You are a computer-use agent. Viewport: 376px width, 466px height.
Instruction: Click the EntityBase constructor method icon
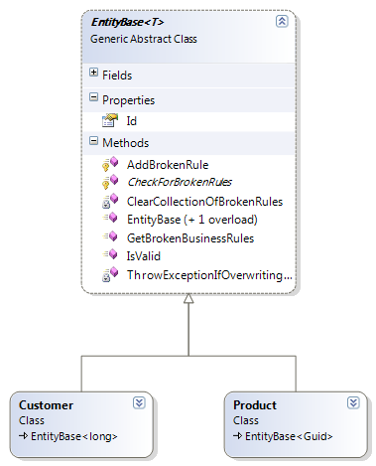click(110, 219)
